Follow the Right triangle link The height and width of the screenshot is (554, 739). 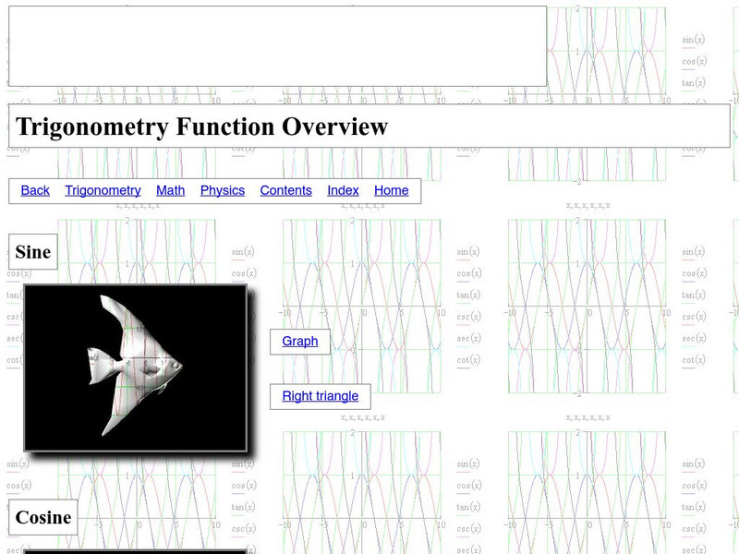(x=320, y=396)
